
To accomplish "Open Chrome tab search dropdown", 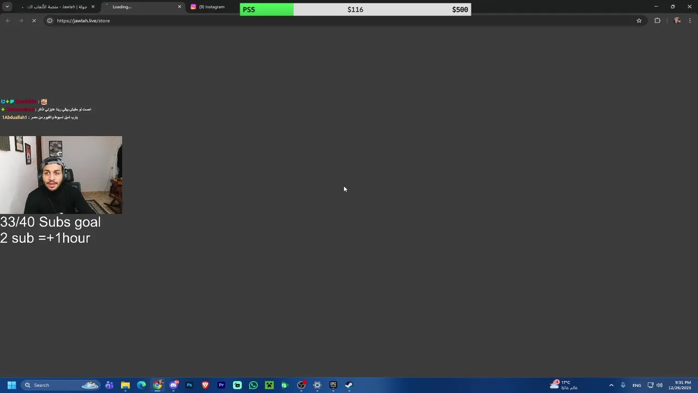I will (7, 7).
